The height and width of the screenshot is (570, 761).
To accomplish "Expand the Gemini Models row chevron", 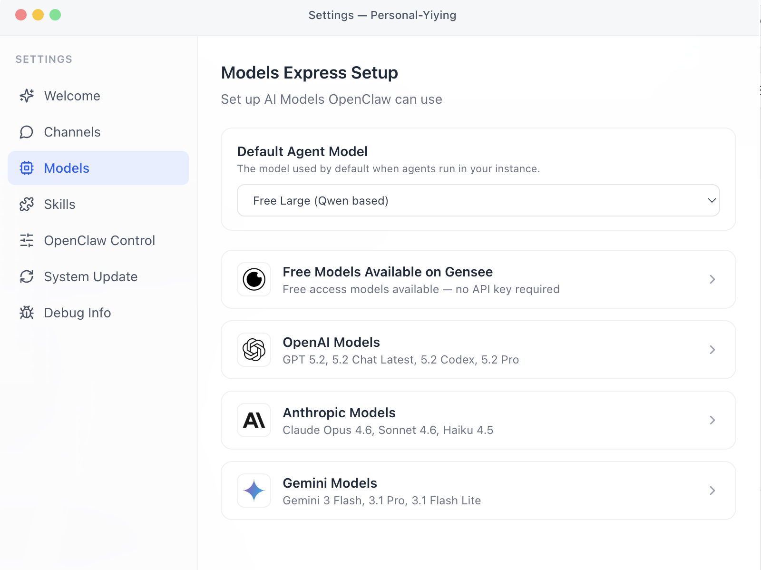I will [712, 491].
